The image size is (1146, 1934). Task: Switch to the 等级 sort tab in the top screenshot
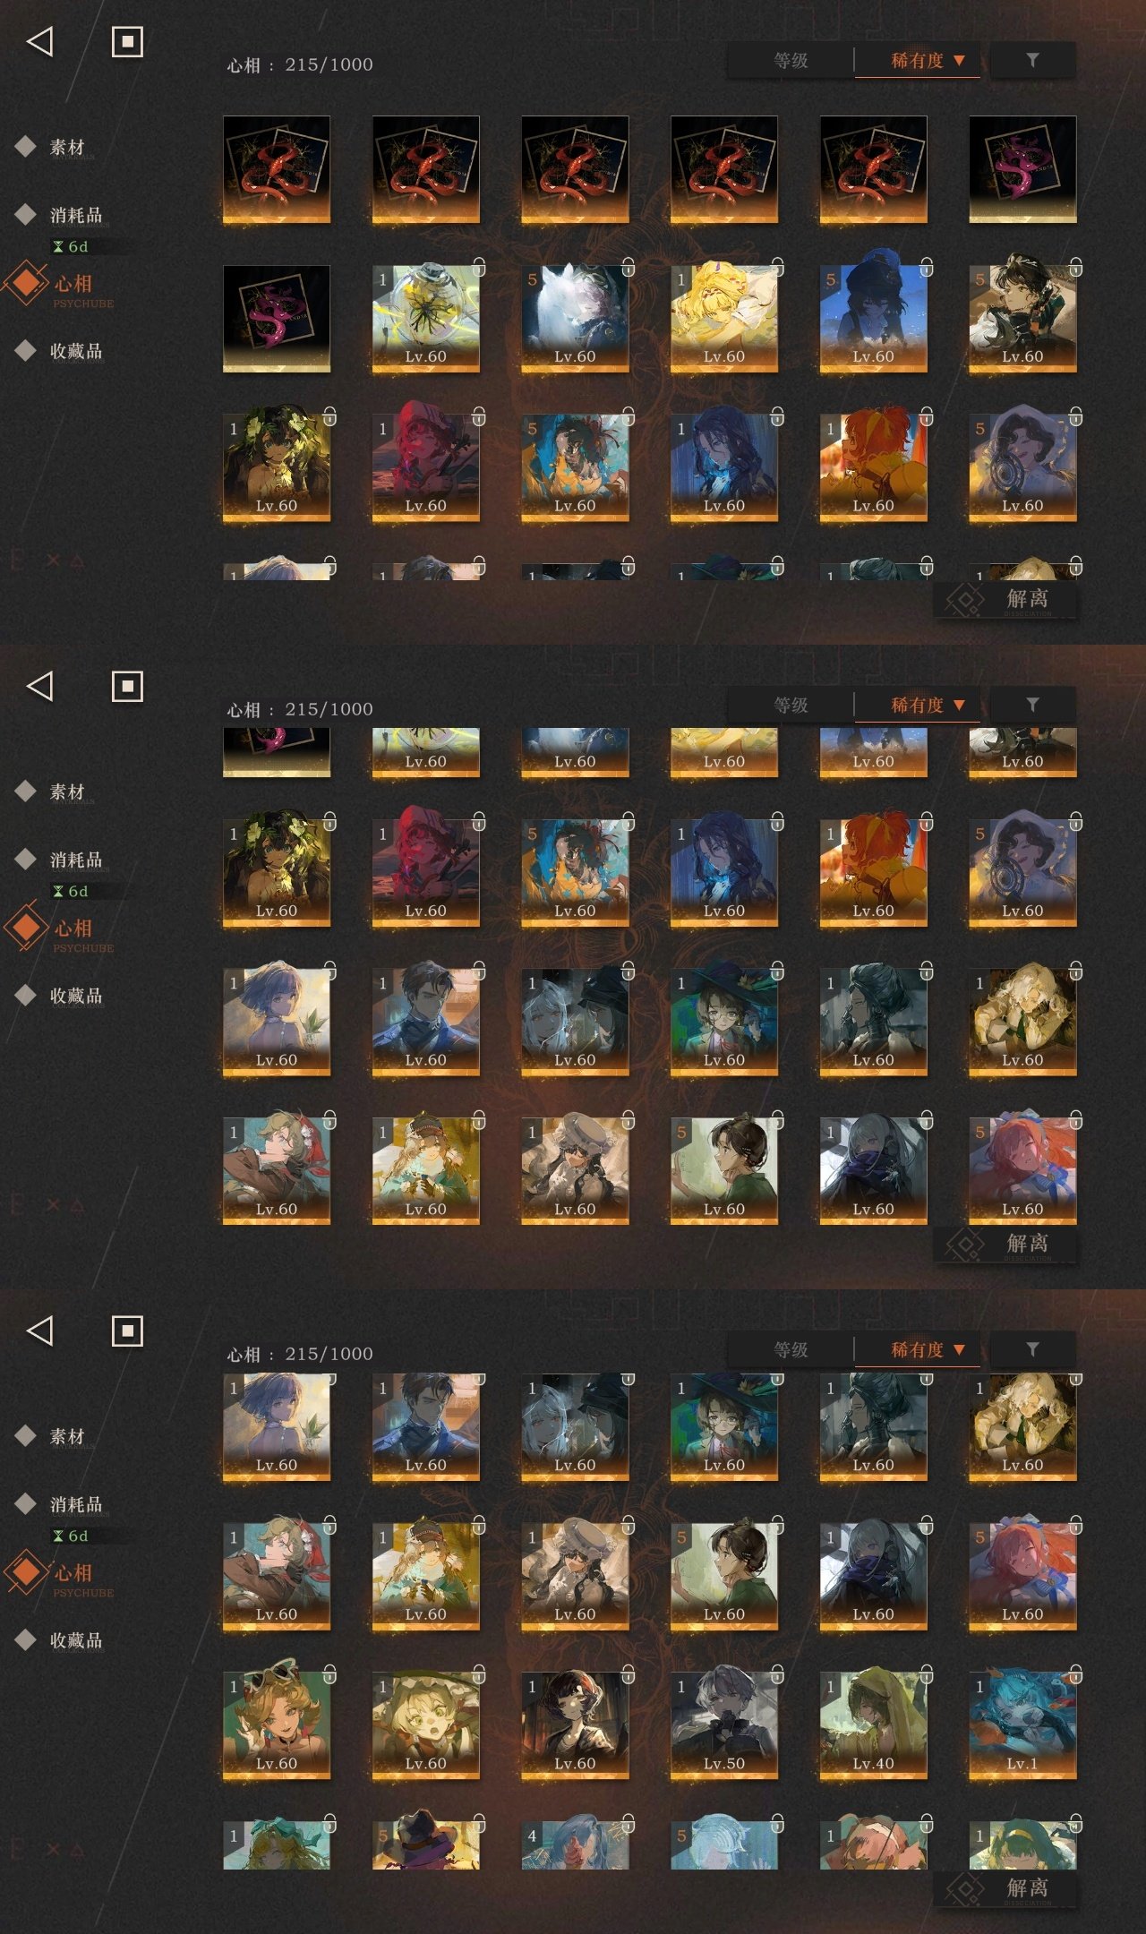coord(791,60)
